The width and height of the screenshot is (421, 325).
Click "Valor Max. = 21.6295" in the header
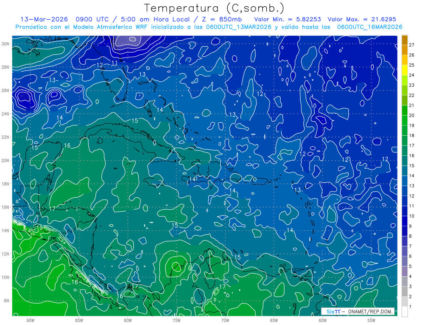click(x=362, y=19)
